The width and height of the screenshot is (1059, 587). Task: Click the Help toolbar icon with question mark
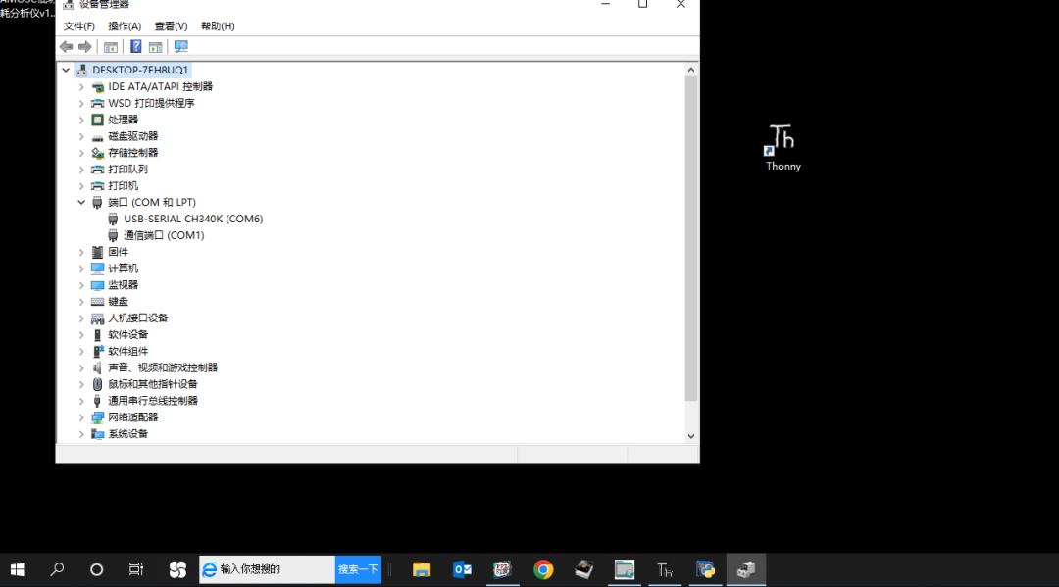[x=135, y=47]
